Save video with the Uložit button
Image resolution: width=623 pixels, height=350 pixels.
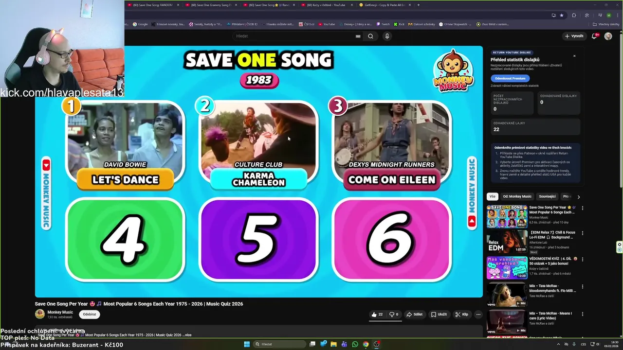click(x=439, y=315)
